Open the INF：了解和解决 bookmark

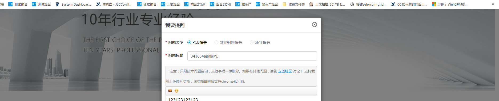point(450,4)
